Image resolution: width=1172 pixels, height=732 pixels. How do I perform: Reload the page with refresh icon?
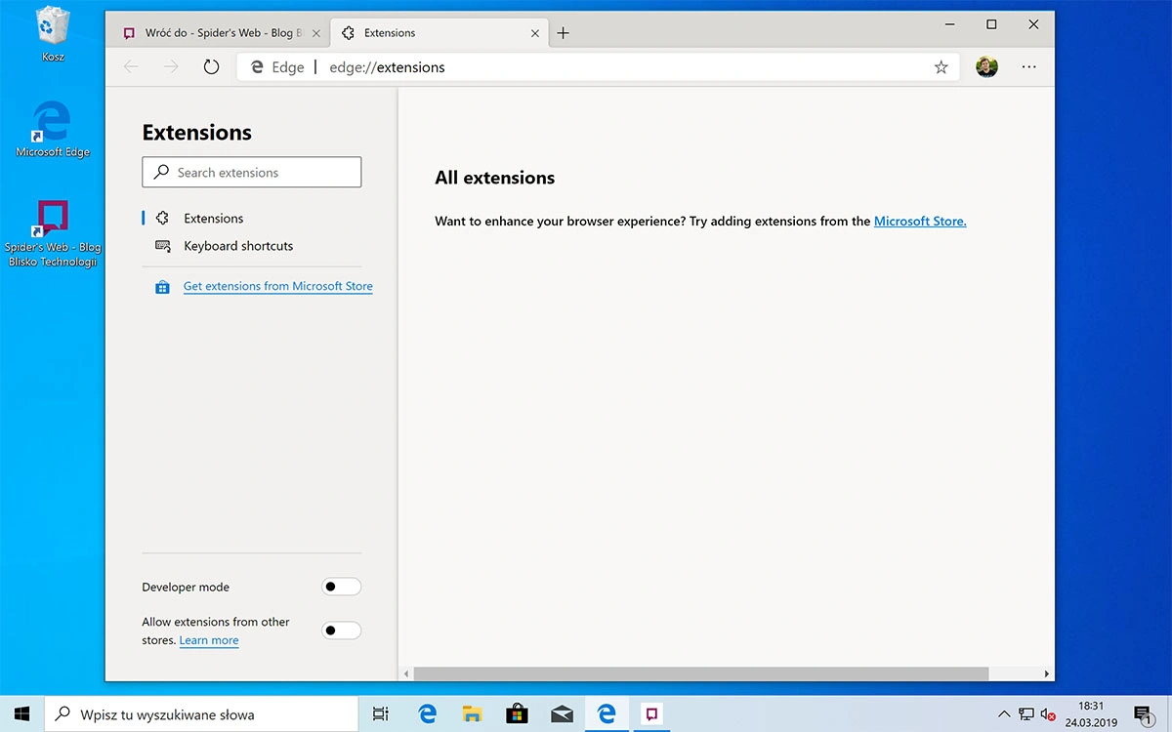tap(211, 66)
